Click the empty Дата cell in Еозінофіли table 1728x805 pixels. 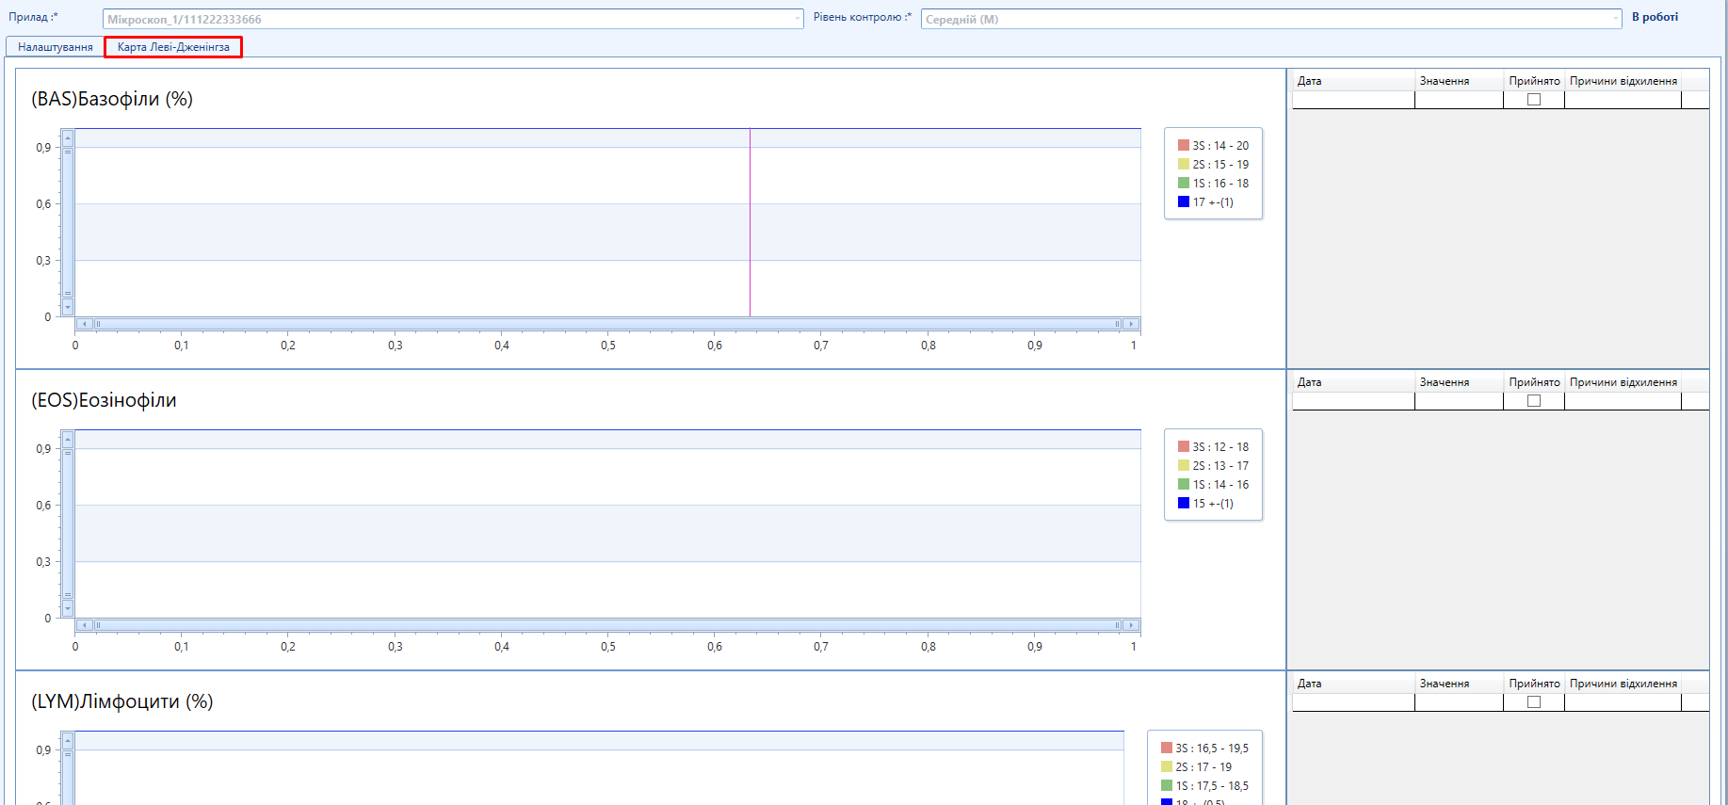1353,401
